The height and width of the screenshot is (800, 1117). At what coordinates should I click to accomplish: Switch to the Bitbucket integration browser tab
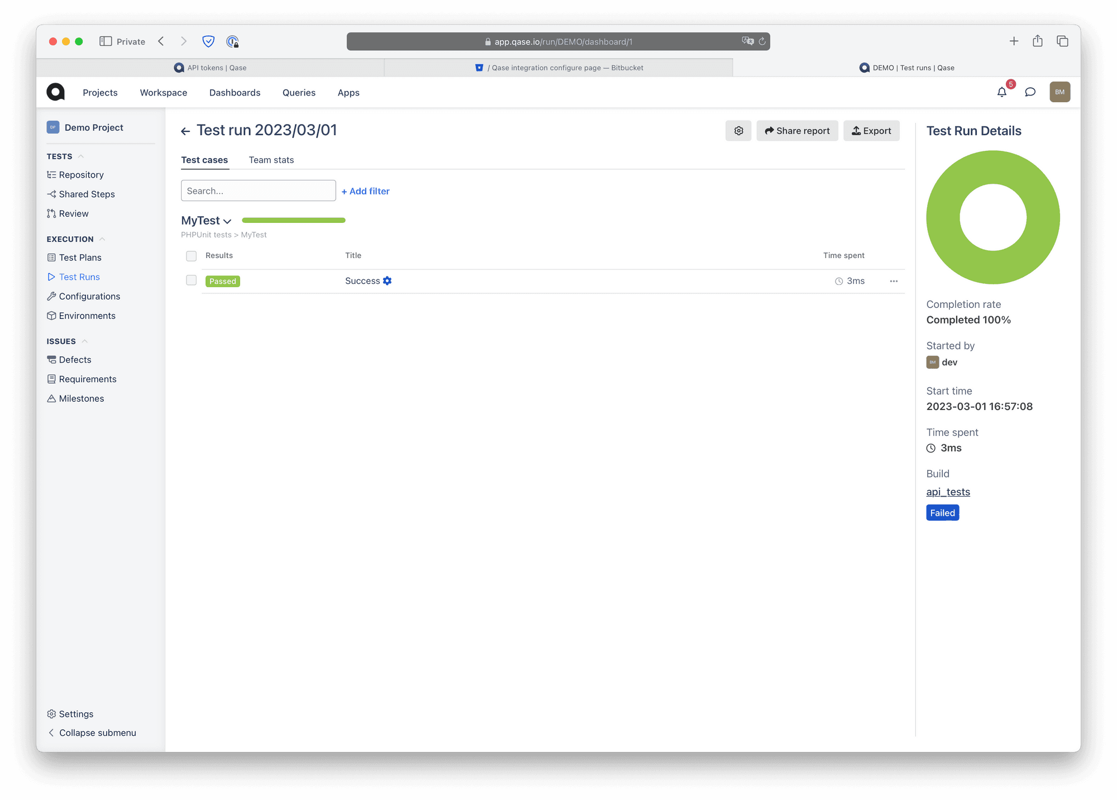558,68
